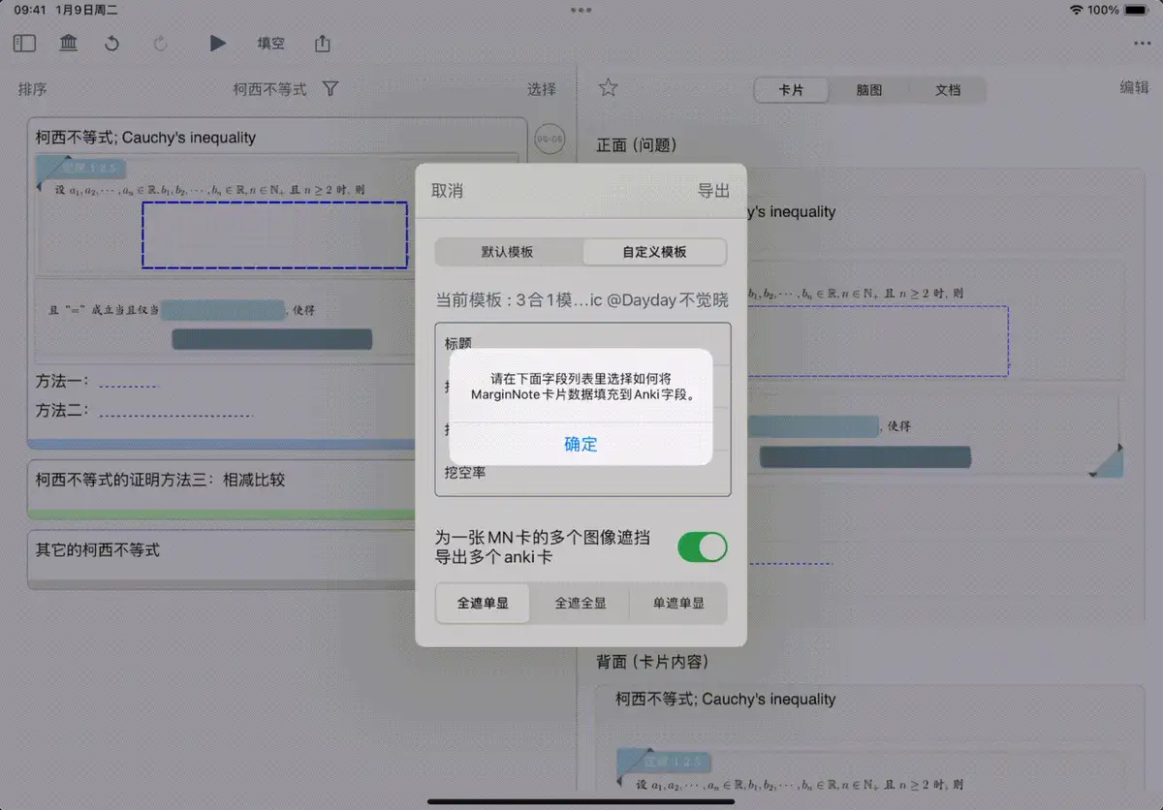Open card 其它的柯西不等式
1163x810 pixels.
(x=223, y=559)
